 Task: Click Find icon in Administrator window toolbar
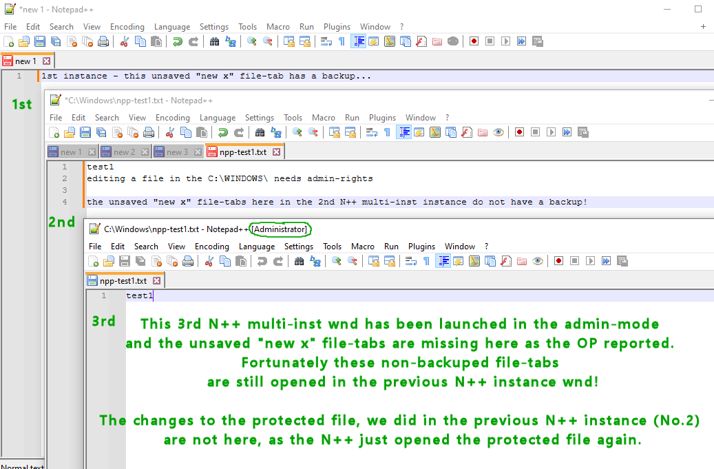(x=300, y=262)
